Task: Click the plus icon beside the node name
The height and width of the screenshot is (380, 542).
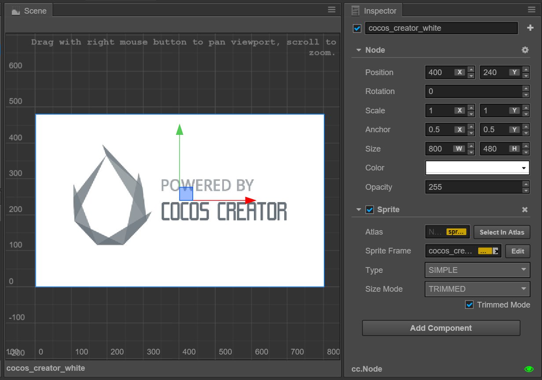Action: click(x=530, y=28)
